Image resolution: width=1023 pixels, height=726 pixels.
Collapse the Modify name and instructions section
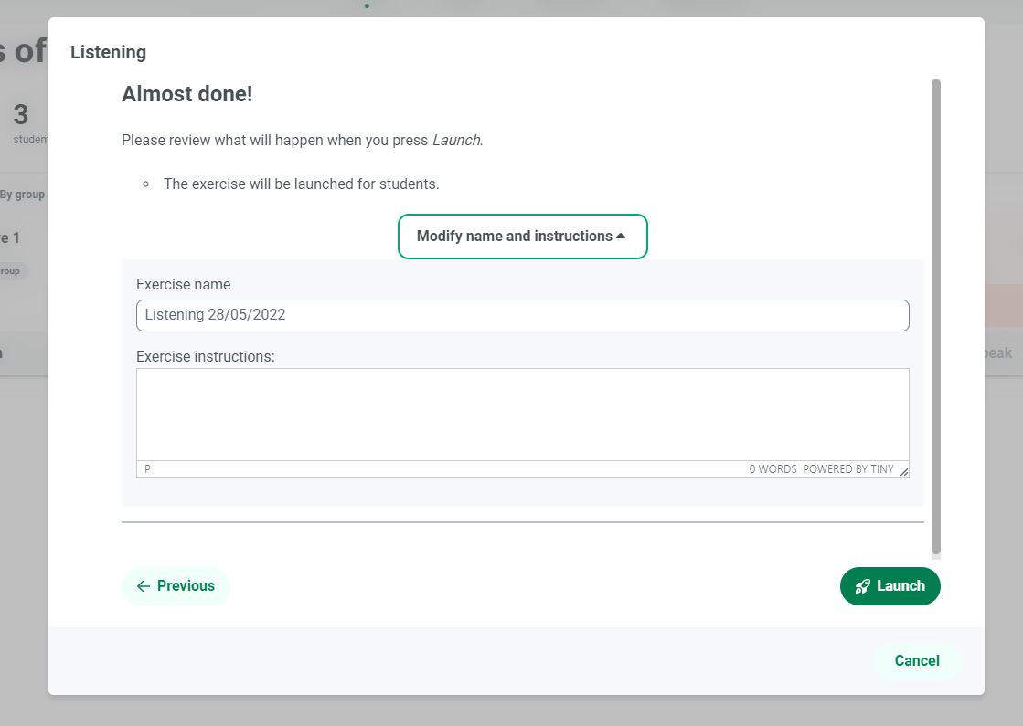[x=522, y=237]
